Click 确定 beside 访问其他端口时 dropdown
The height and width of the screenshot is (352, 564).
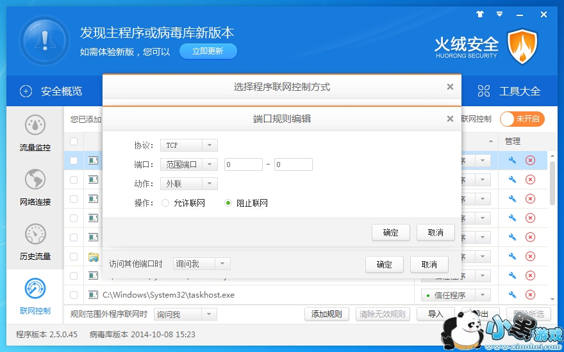[384, 264]
